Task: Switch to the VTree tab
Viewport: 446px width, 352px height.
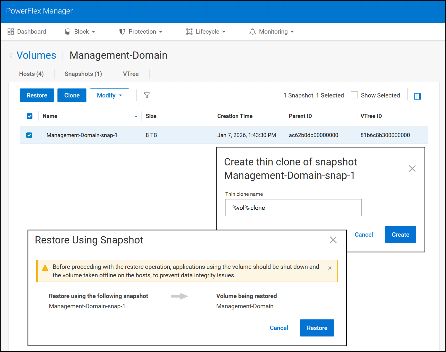Action: click(x=131, y=74)
